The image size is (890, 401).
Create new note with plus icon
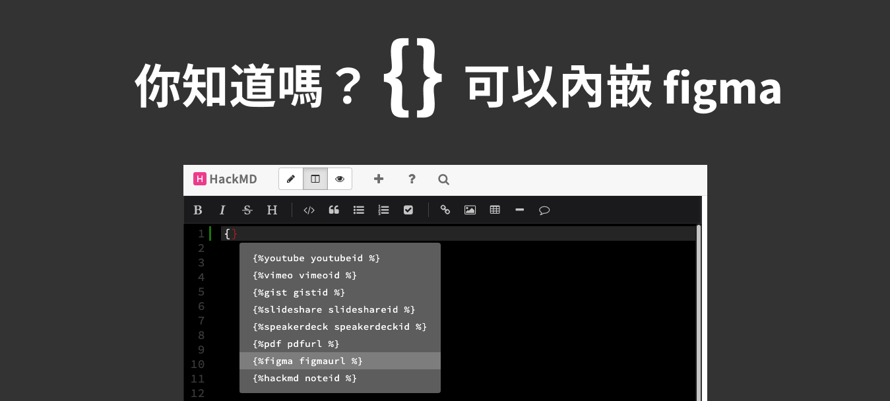click(x=379, y=179)
